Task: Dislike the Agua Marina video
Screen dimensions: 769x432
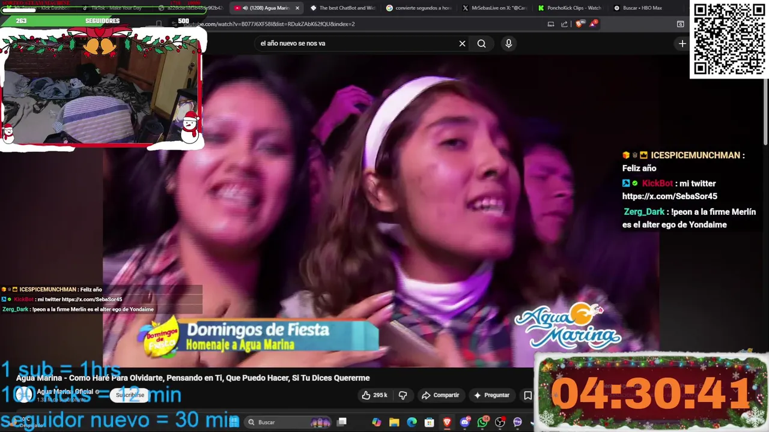Action: [403, 395]
